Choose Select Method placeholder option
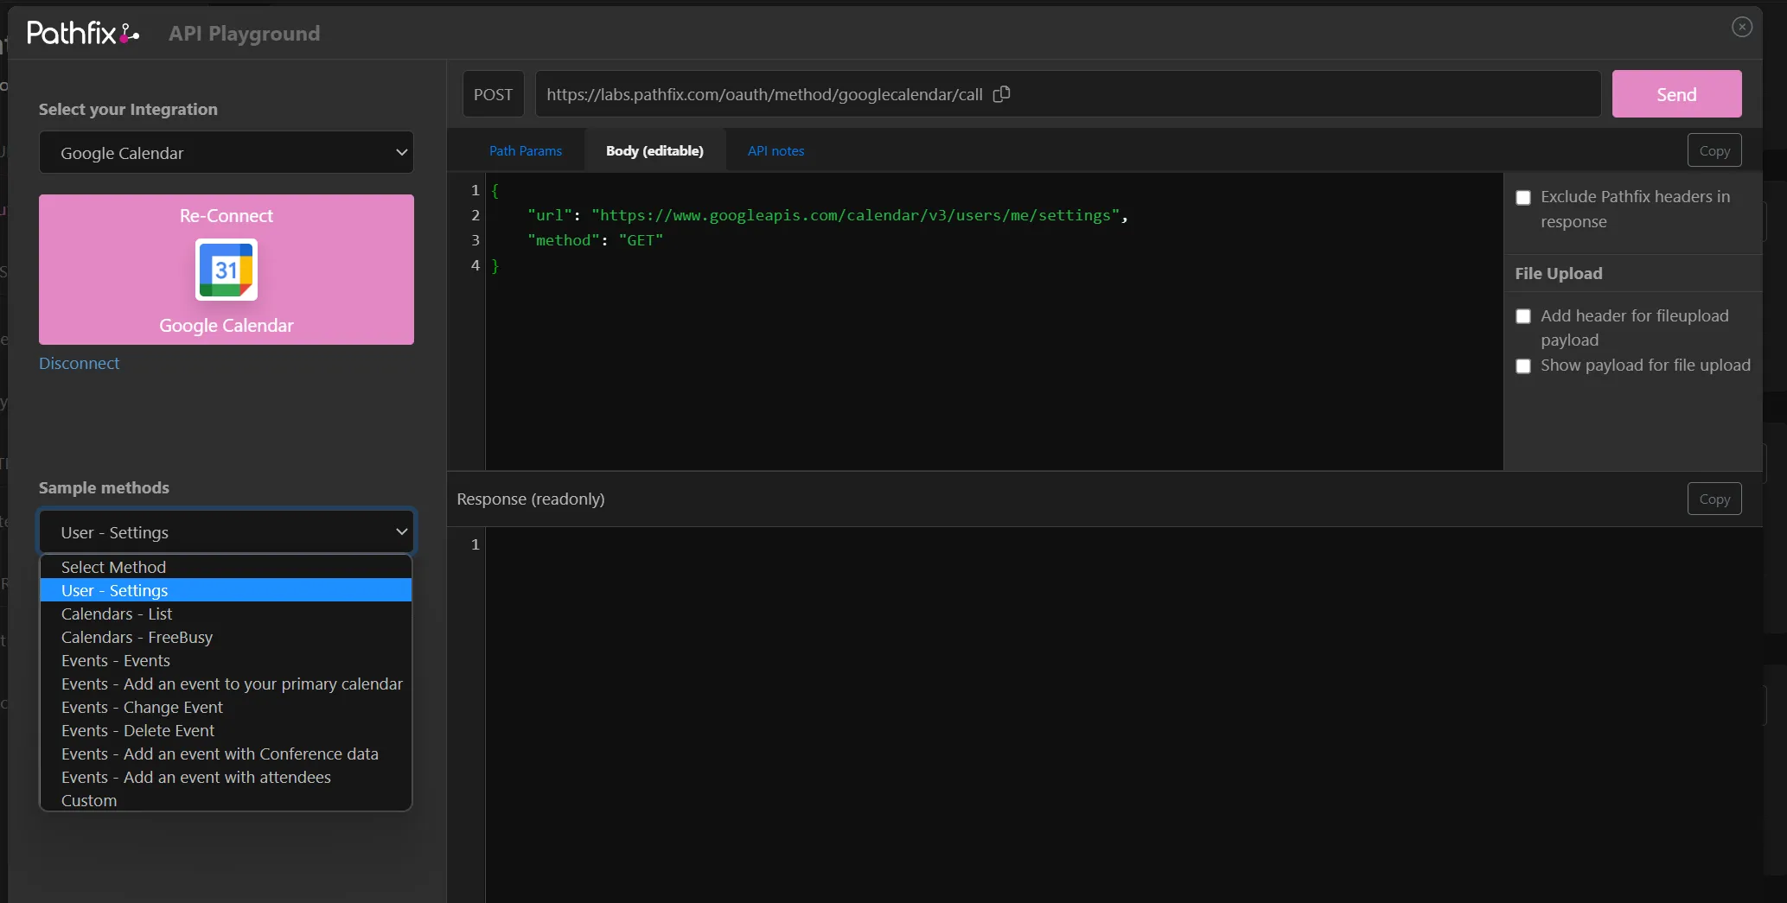Image resolution: width=1787 pixels, height=903 pixels. [x=226, y=567]
